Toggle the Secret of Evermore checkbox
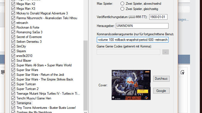202x113 pixels. [x=13, y=37]
